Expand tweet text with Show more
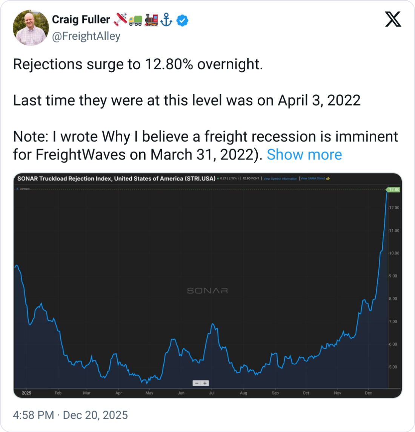Viewport: 415px width, 432px height. point(304,155)
